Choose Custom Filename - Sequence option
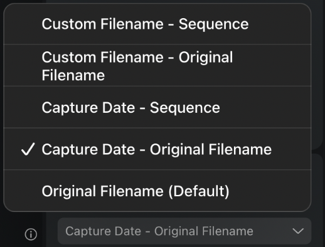Image resolution: width=325 pixels, height=247 pixels. pyautogui.click(x=157, y=24)
